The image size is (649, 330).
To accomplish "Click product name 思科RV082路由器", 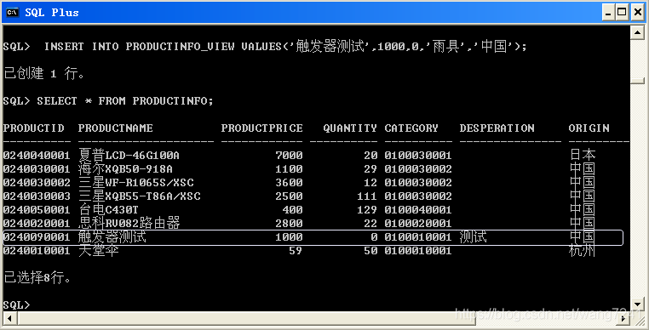I will point(129,224).
